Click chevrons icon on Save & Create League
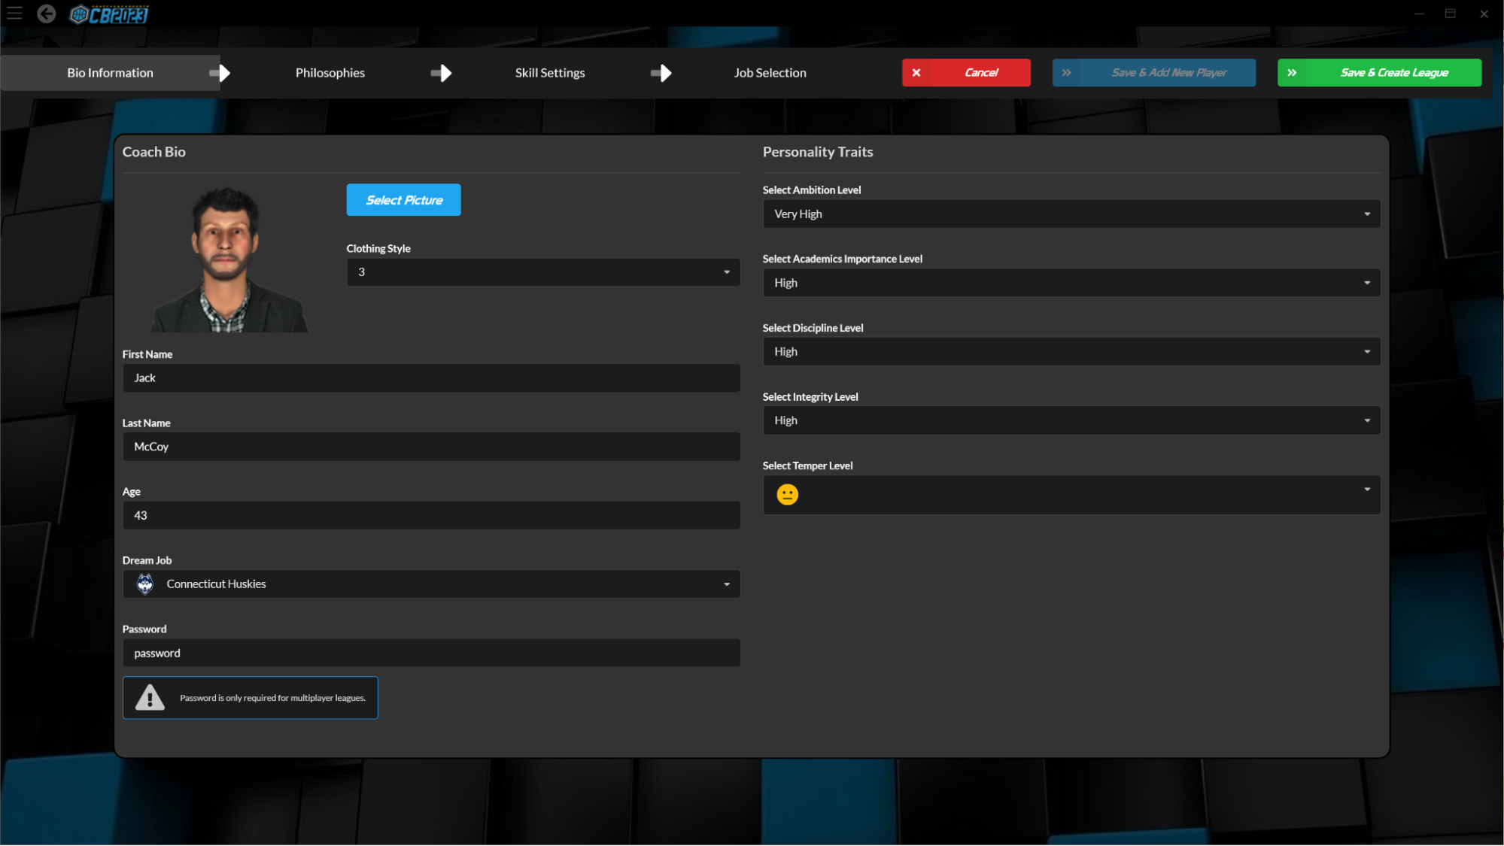Screen dimensions: 1504x846 (x=1292, y=73)
